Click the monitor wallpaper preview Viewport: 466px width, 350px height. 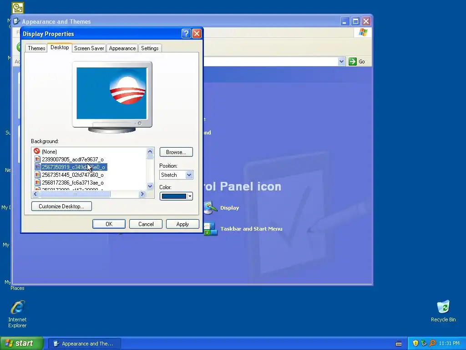(x=111, y=93)
